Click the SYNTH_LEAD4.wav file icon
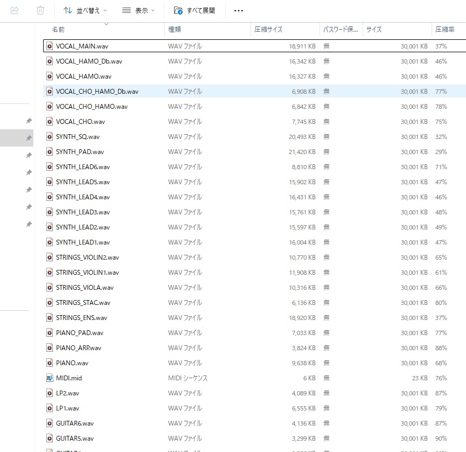The image size is (466, 452). (50, 197)
